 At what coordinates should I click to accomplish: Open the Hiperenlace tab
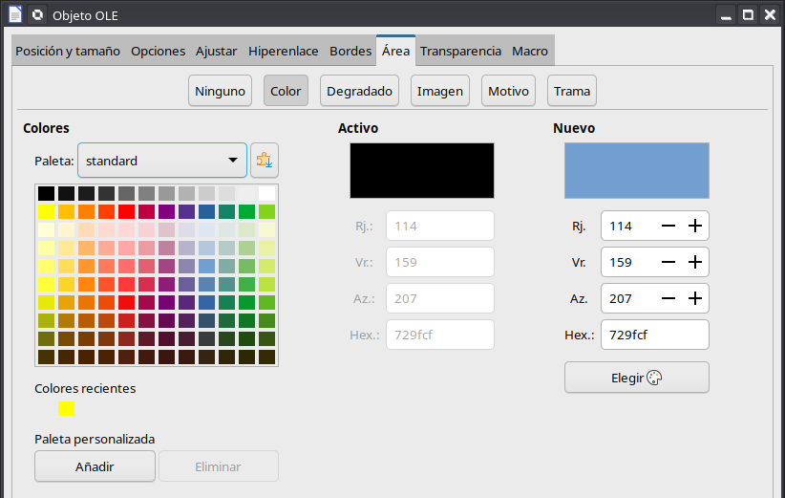point(284,51)
